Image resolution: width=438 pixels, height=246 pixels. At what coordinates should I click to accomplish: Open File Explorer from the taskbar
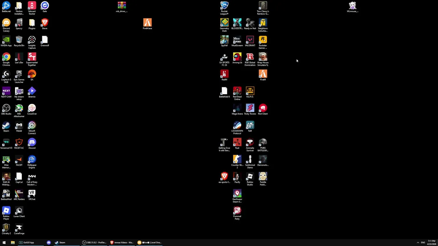tap(13, 243)
